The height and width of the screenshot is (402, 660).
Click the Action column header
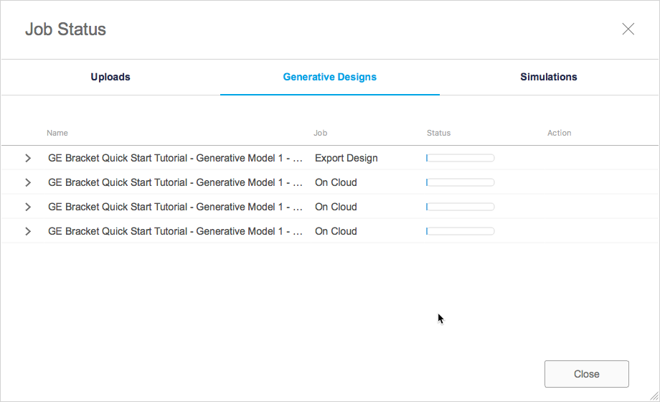[x=560, y=133]
